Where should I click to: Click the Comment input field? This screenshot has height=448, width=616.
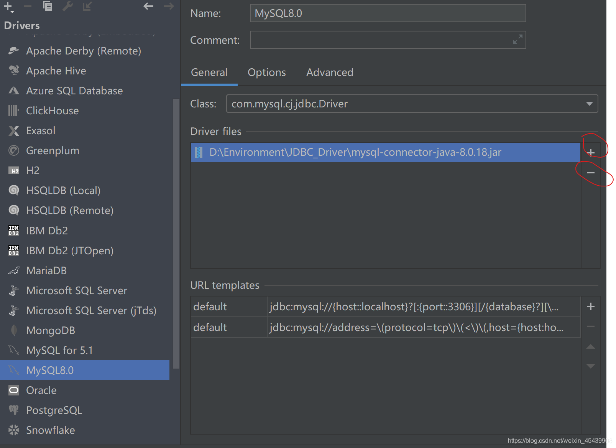tap(388, 40)
